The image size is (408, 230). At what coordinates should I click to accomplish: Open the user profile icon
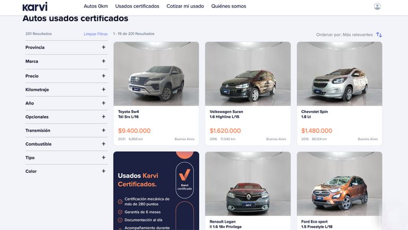pyautogui.click(x=377, y=6)
